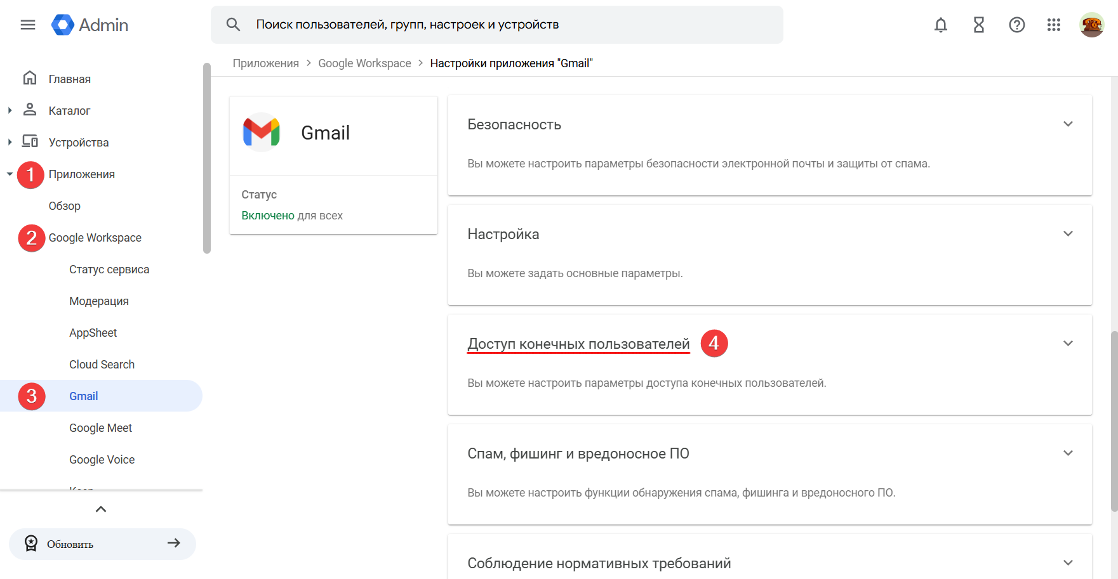This screenshot has width=1118, height=579.
Task: Expand the Настройка section chevron
Action: coord(1068,234)
